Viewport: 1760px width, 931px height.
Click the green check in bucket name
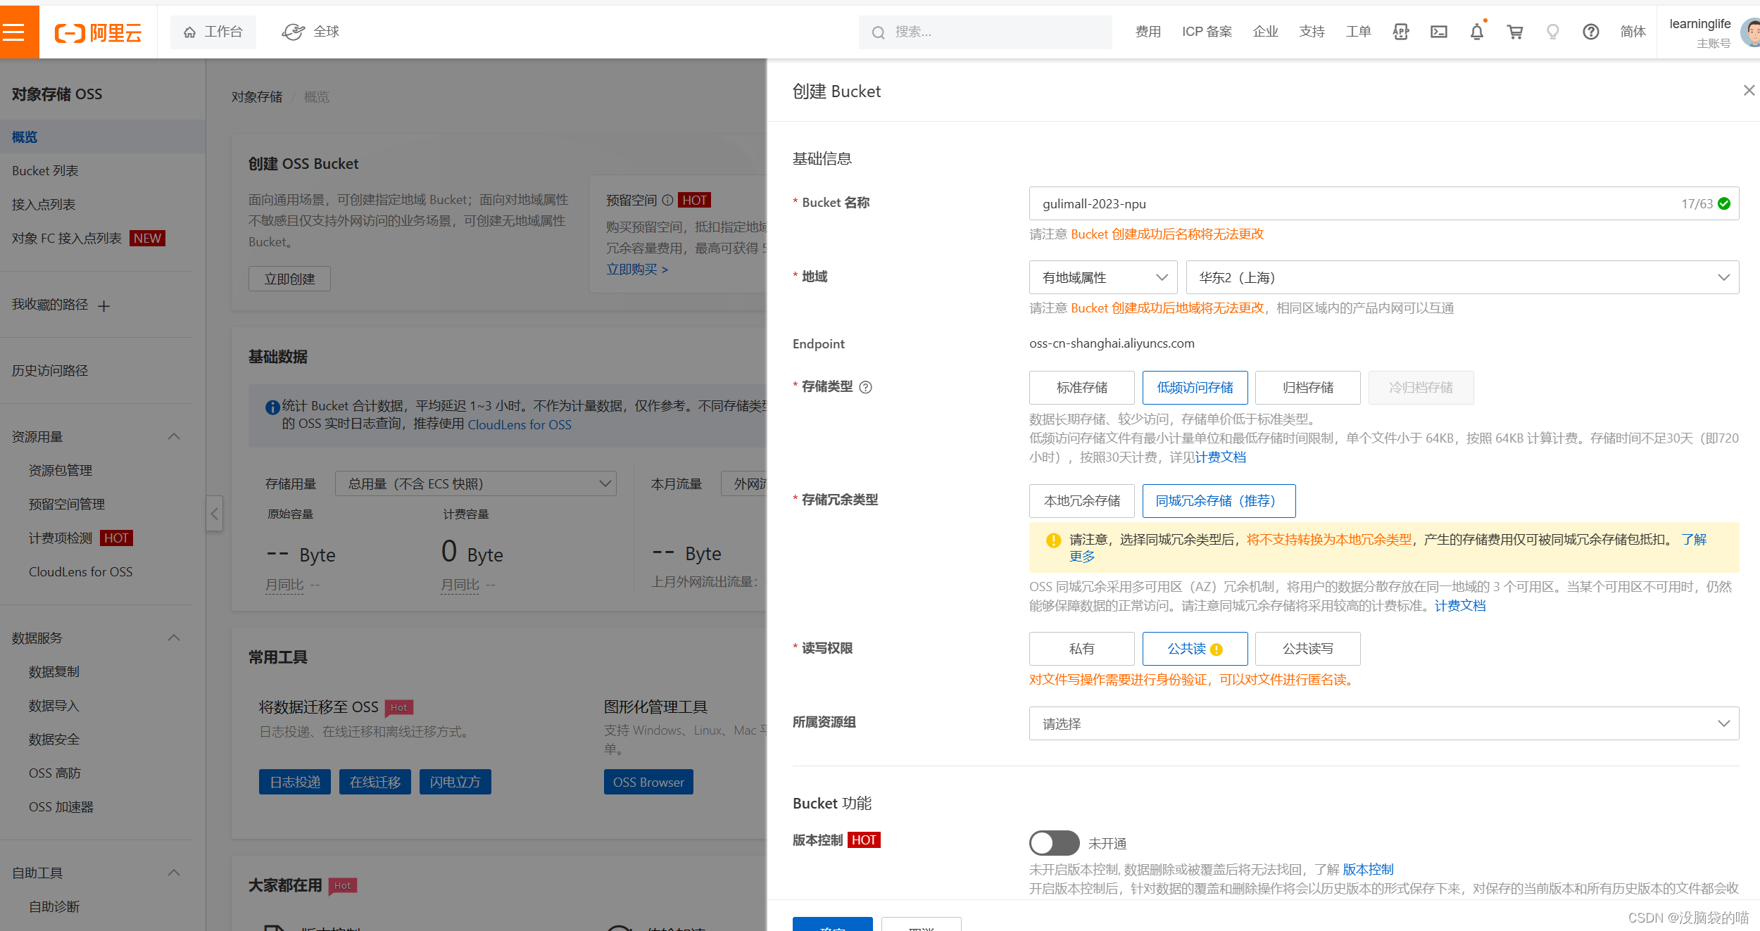pos(1724,203)
